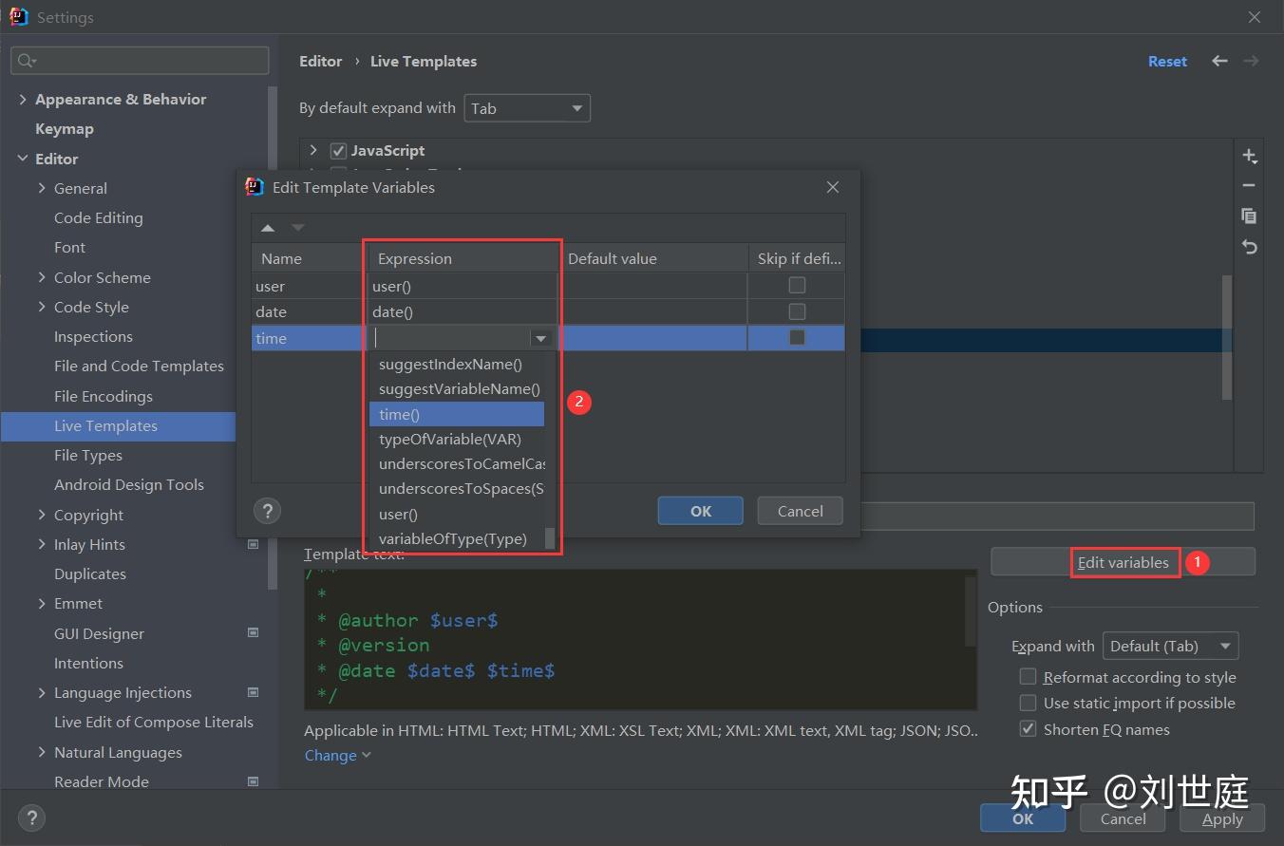Image resolution: width=1284 pixels, height=846 pixels.
Task: Click the search magnifier icon in settings
Action: (x=27, y=61)
